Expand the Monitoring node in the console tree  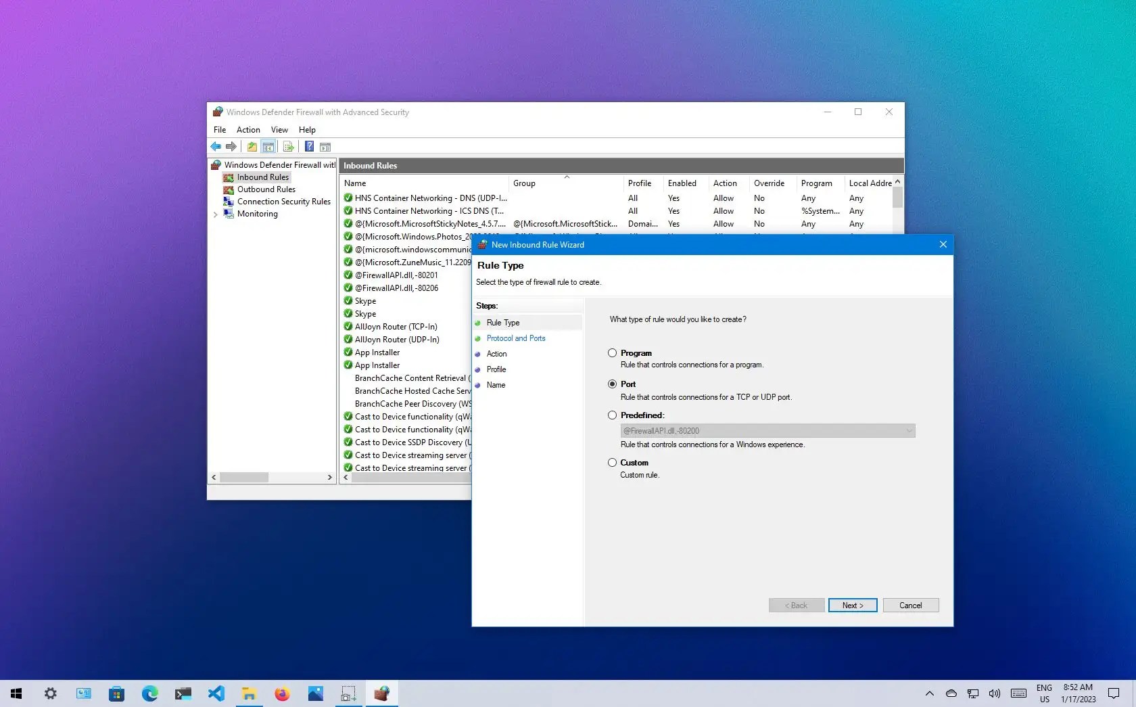click(215, 214)
